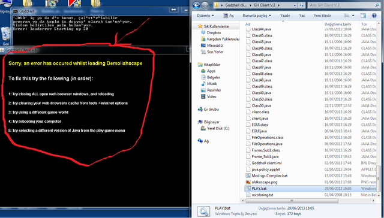The image size is (384, 218).
Task: Go back using Explorer back arrow
Action: point(196,5)
